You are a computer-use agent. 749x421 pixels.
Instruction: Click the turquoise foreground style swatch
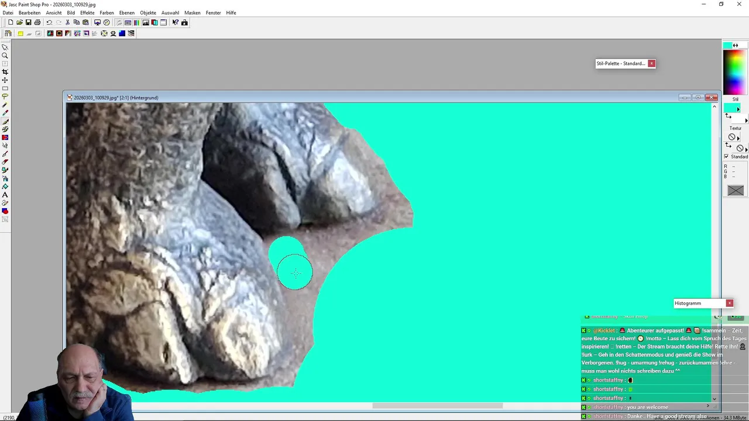(x=732, y=108)
